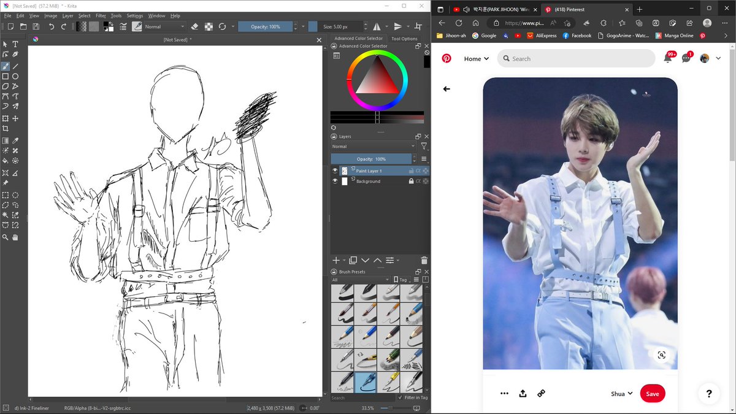736x414 pixels.
Task: Expand the add layer dropdown arrow
Action: tap(344, 260)
